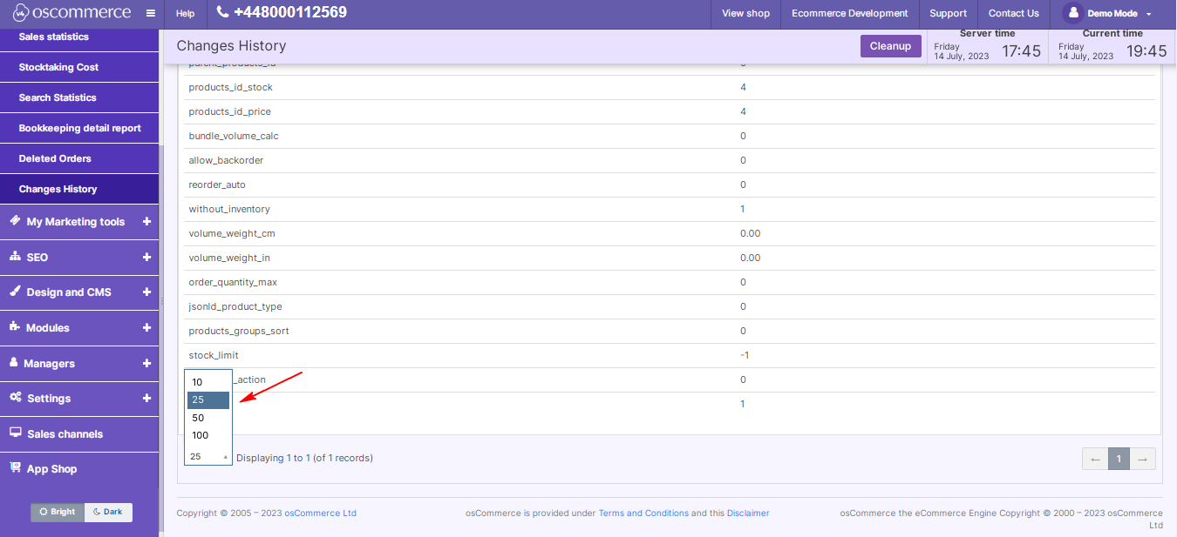Click products_groups_sort row label
This screenshot has width=1177, height=537.
click(x=239, y=331)
